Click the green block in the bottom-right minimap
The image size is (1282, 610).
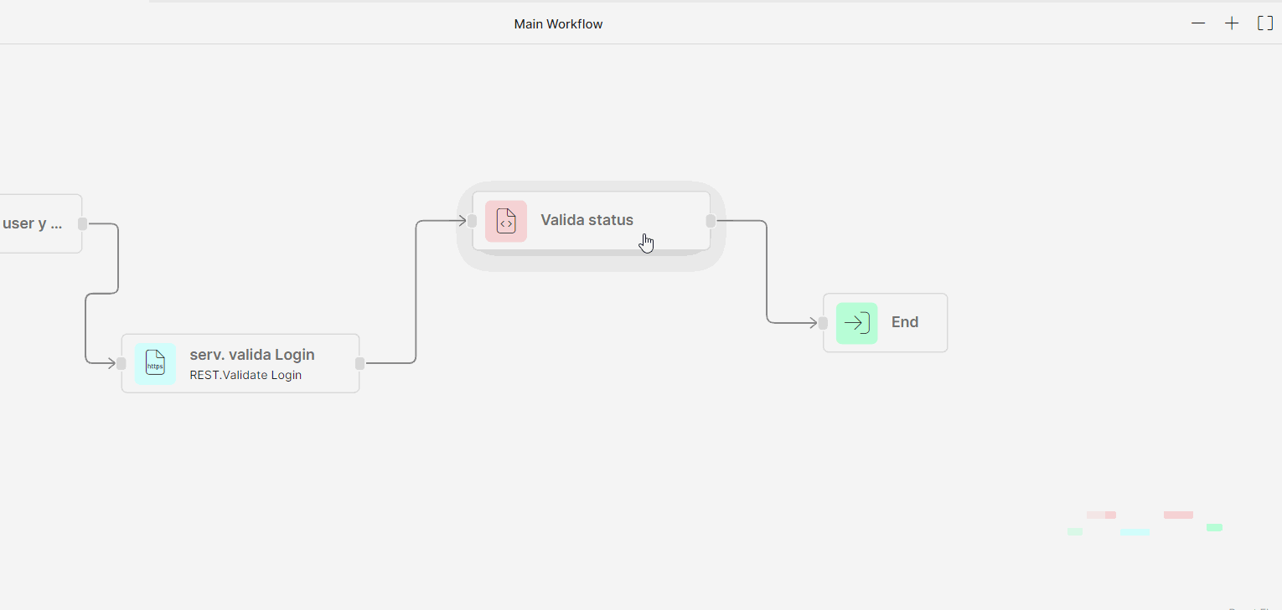point(1213,527)
